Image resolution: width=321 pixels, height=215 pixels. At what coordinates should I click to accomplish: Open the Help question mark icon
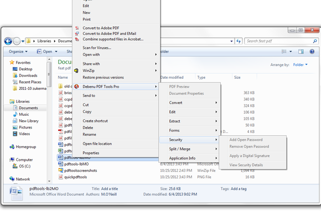pyautogui.click(x=312, y=52)
